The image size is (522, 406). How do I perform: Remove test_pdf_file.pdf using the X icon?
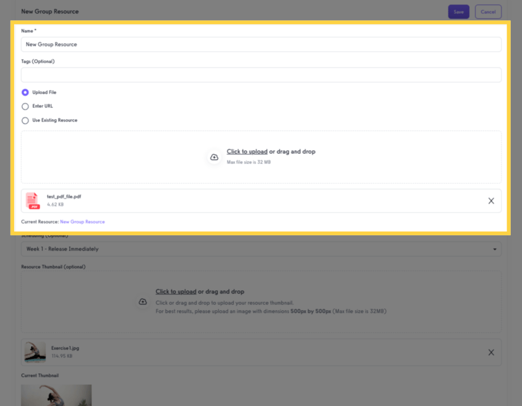pyautogui.click(x=490, y=200)
